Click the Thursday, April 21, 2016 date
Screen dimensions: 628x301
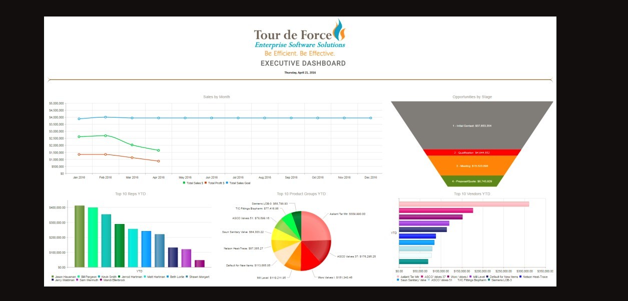point(300,72)
